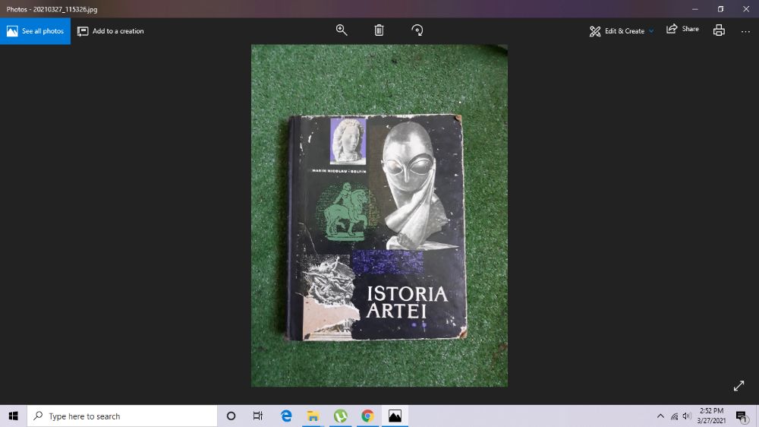Delete the photo with the trash icon
The width and height of the screenshot is (759, 427).
click(x=379, y=30)
